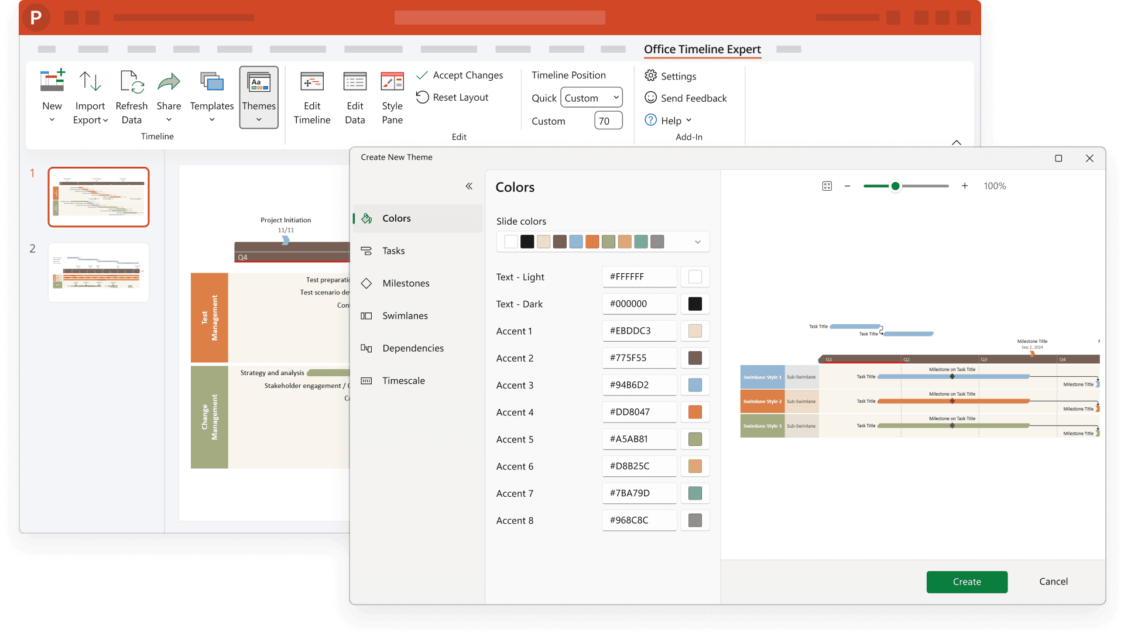Viewport: 1124px width, 632px height.
Task: Select the Colors section
Action: tap(418, 218)
